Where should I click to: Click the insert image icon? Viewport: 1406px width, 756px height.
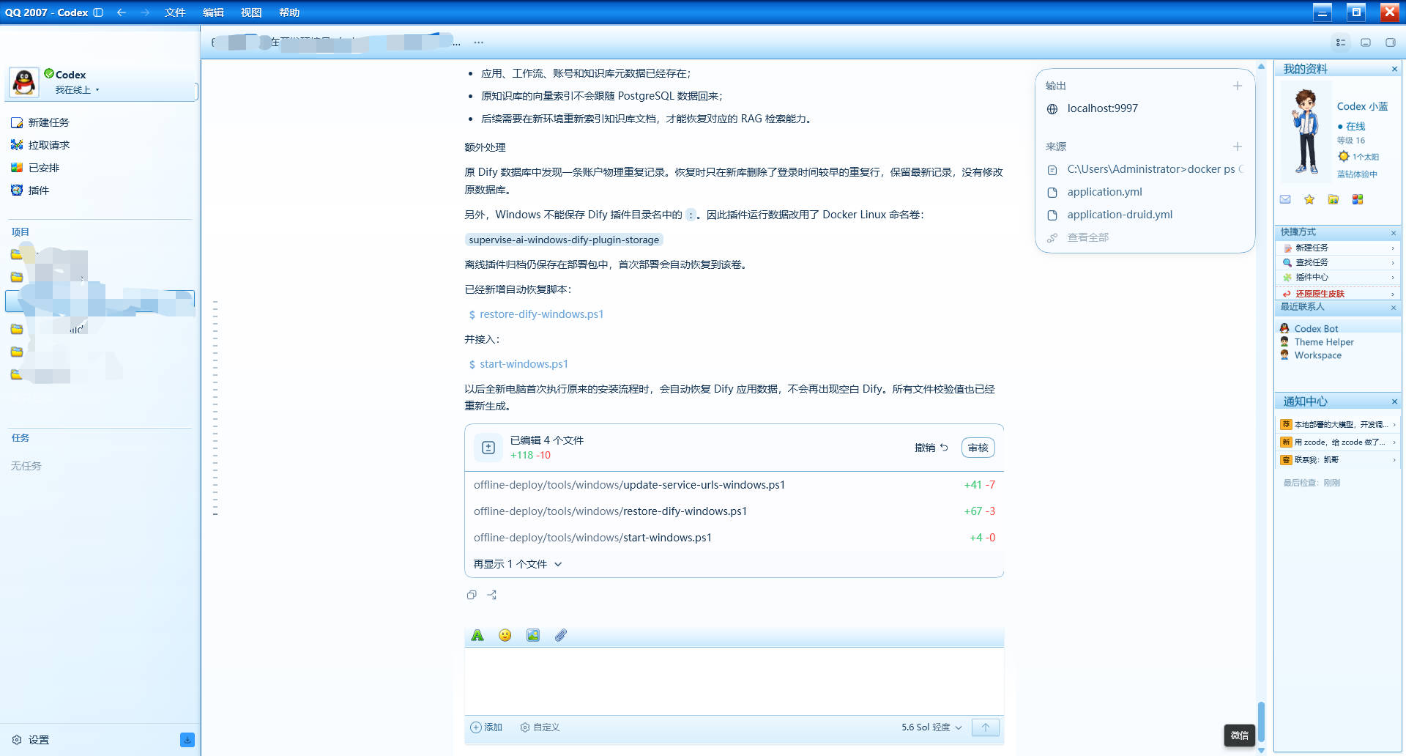533,635
